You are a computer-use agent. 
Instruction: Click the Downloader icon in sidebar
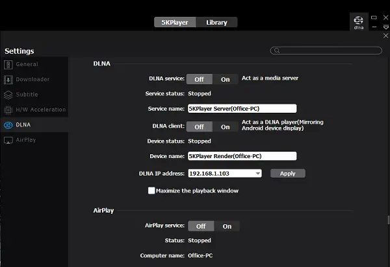coord(8,80)
